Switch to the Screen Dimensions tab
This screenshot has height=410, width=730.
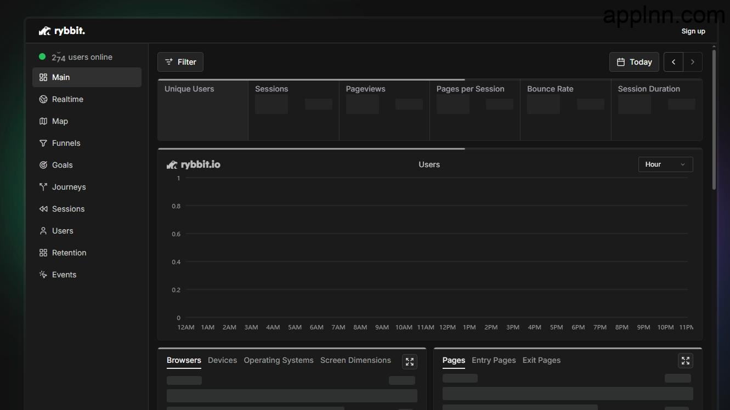[355, 360]
